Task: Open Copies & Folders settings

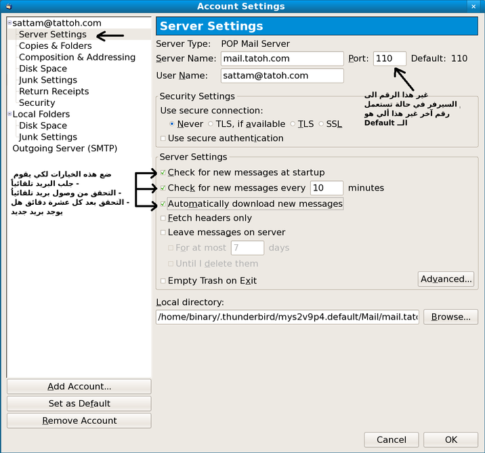Action: click(x=55, y=45)
